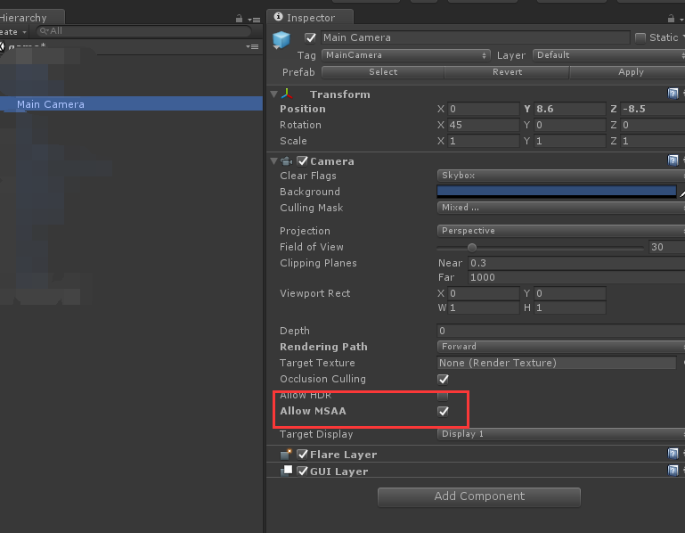The image size is (685, 533).
Task: Open help for Flare Layer component
Action: [x=673, y=454]
